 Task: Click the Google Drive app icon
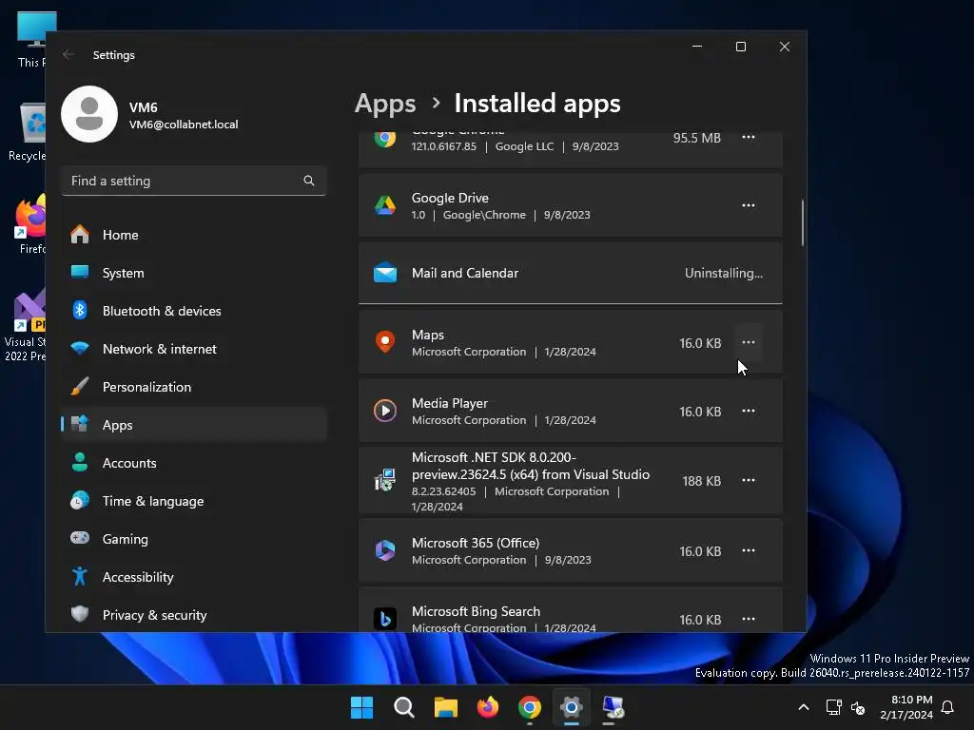point(385,205)
